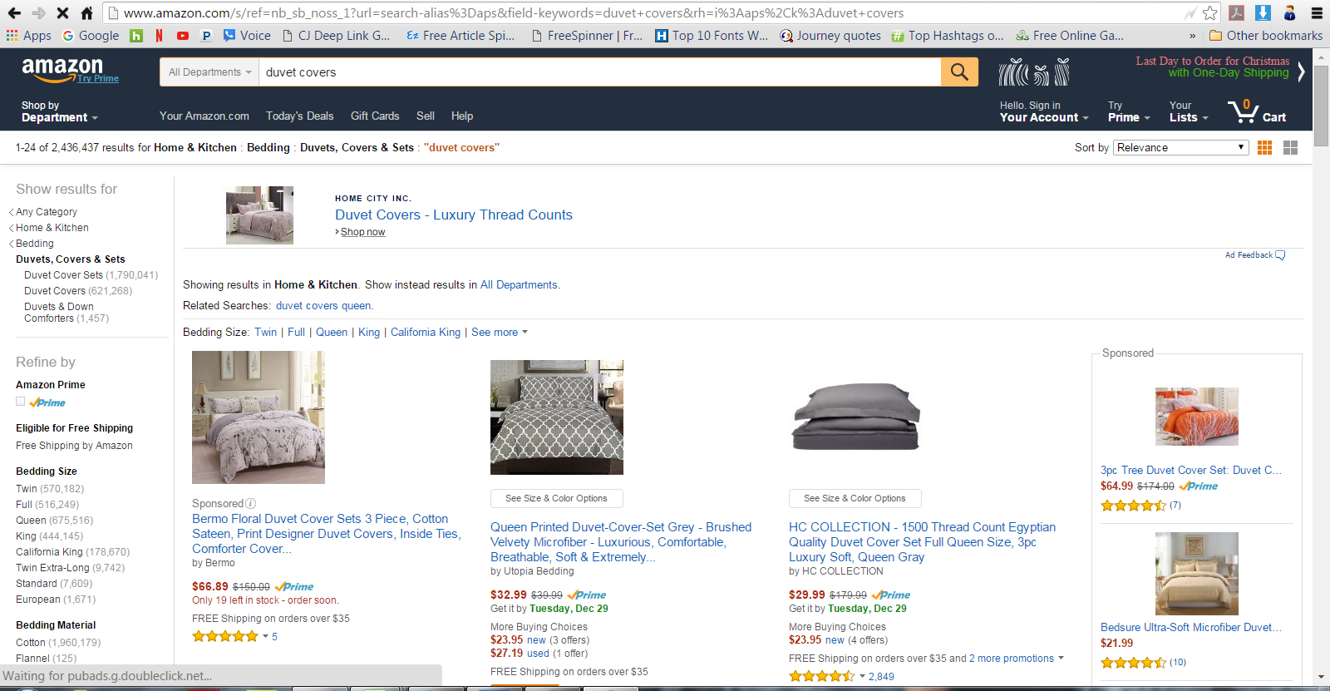Expand the All Departments search dropdown
Screen dimensions: 1330x691
click(209, 72)
